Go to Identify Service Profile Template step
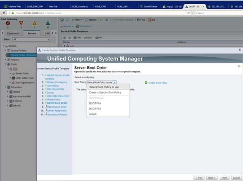243x181 pixels. (x=57, y=77)
